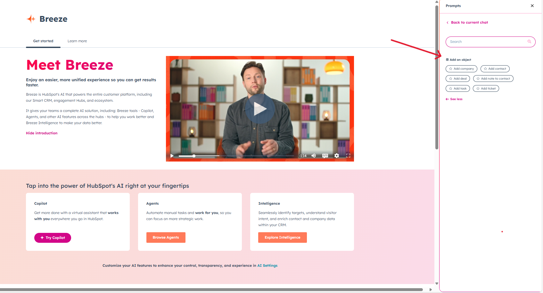Click the search magnifier in Prompts panel
The width and height of the screenshot is (543, 293).
pyautogui.click(x=529, y=42)
